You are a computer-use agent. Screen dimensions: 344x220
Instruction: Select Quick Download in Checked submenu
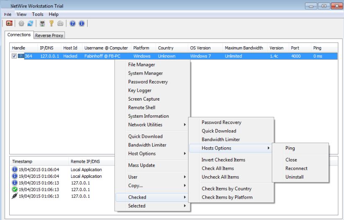219,131
